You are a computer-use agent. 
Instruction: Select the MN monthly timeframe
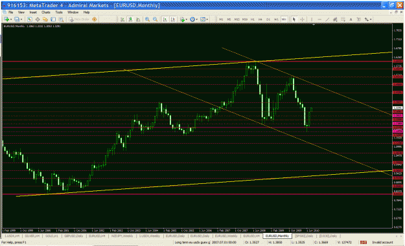[284, 19]
